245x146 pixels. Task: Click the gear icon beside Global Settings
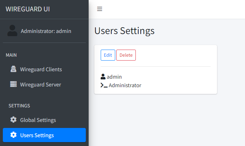[13, 120]
